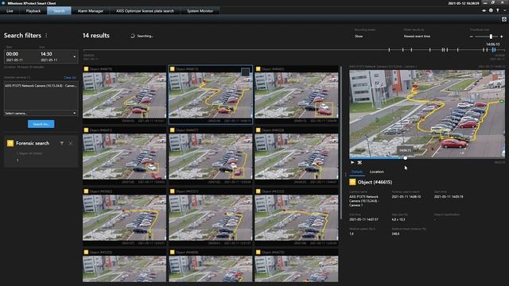Click the large preview video image
The image size is (509, 286).
tap(427, 114)
